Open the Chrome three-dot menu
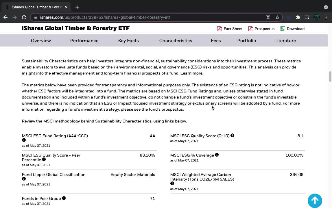This screenshot has height=208, width=332. (x=326, y=17)
